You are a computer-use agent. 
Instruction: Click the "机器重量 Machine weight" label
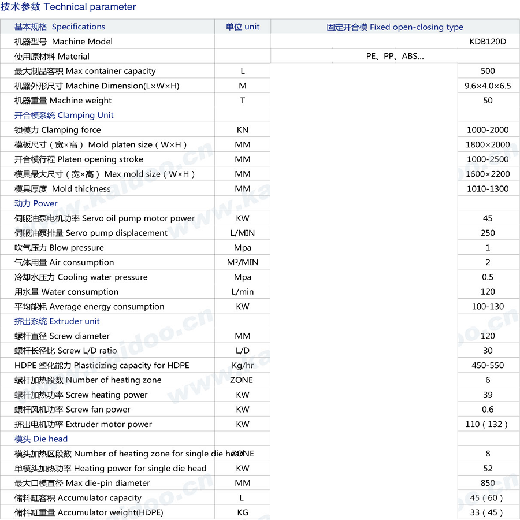tap(62, 101)
